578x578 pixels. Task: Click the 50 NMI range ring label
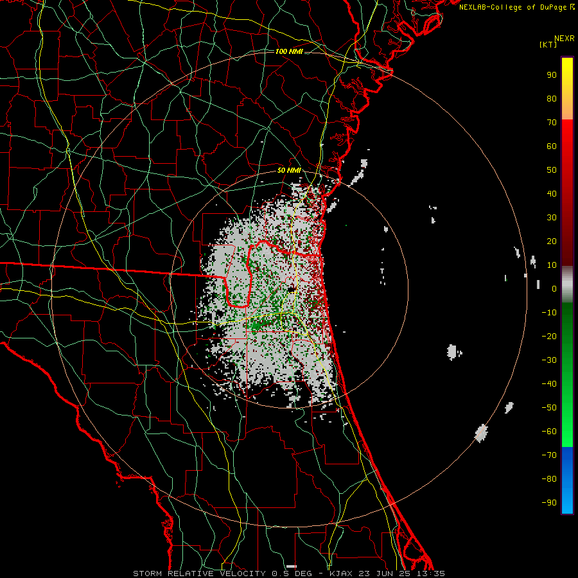click(x=289, y=170)
